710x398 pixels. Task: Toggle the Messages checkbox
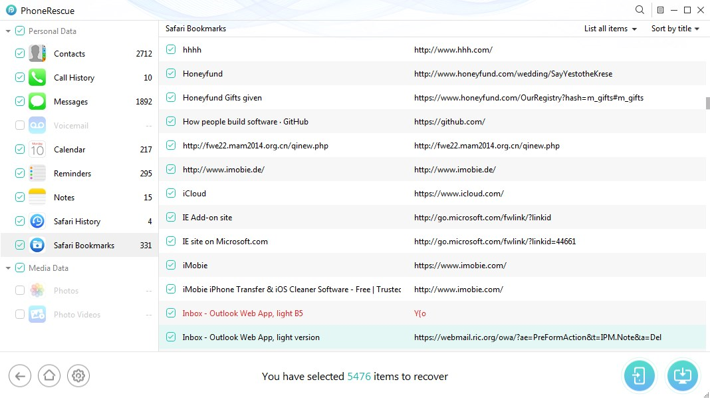click(20, 102)
